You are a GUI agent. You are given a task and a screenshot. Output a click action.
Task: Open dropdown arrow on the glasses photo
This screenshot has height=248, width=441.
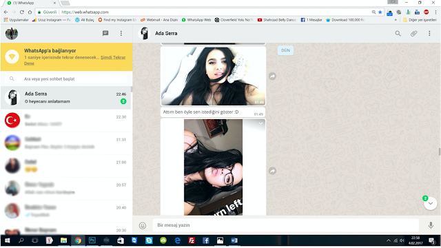[x=260, y=123]
